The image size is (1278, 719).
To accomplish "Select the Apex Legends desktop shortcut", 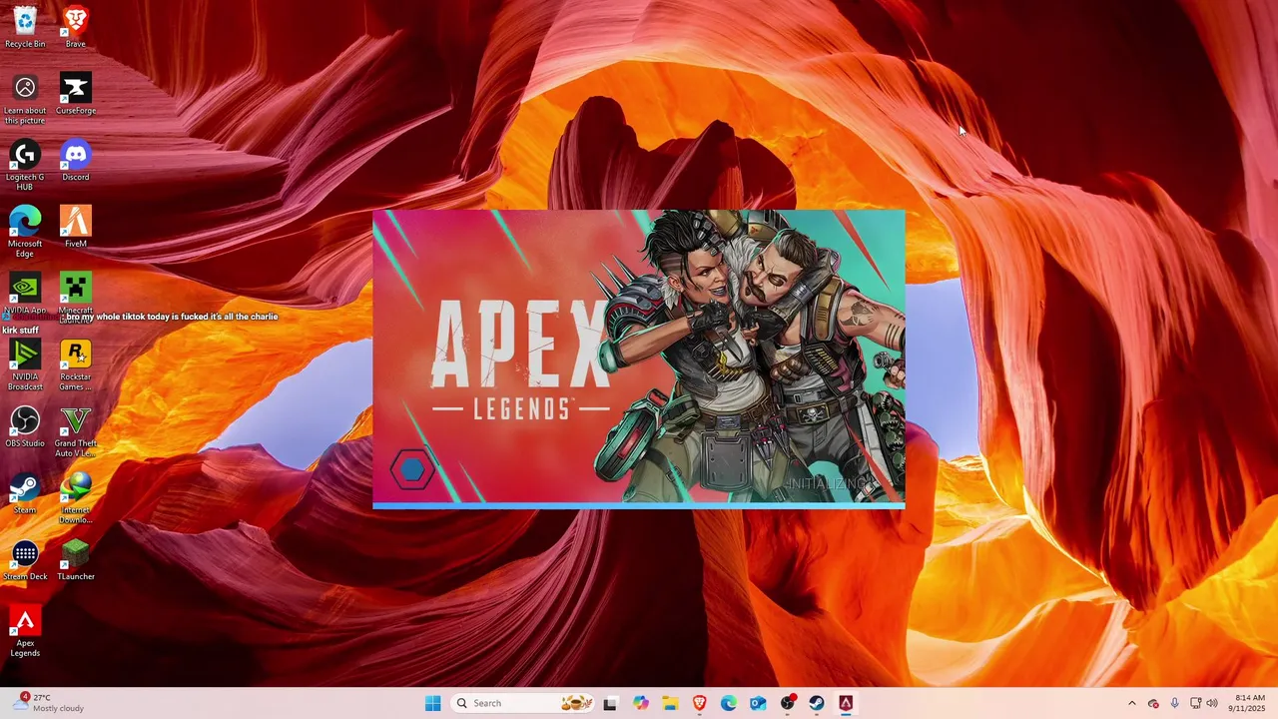I will point(25,631).
